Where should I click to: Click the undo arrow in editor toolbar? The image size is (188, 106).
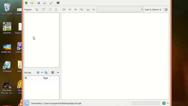click(x=94, y=9)
